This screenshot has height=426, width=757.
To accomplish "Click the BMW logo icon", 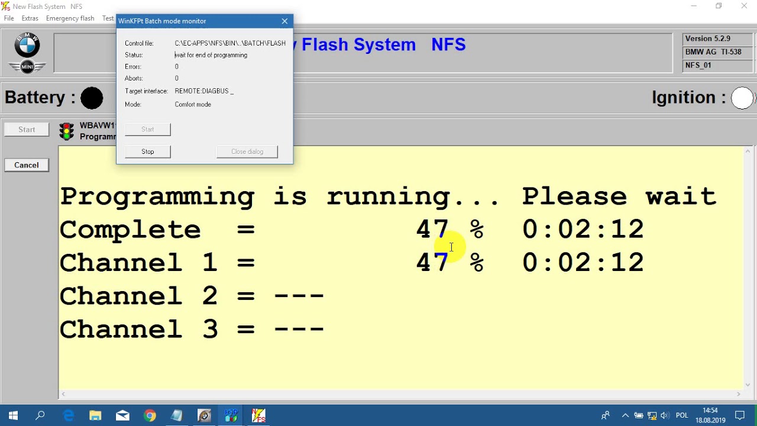I will coord(27,46).
